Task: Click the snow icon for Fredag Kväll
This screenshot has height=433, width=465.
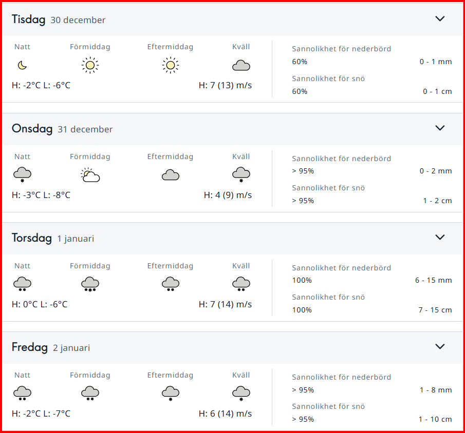Action: click(x=241, y=393)
